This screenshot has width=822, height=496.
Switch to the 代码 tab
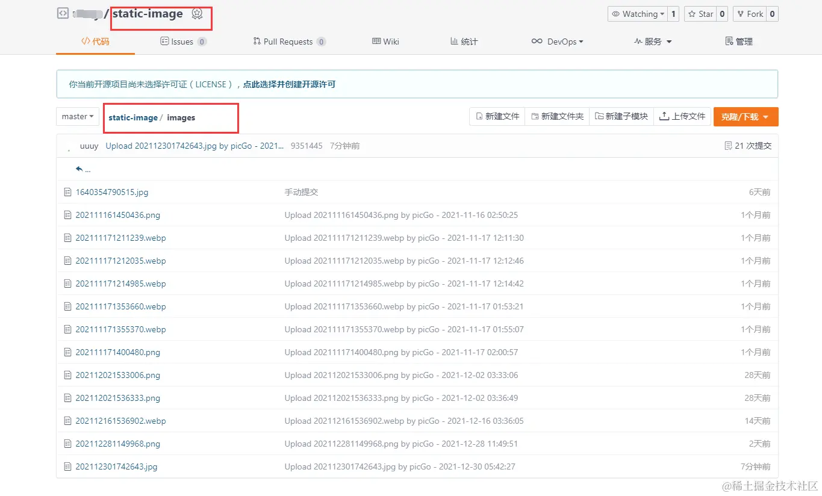point(95,42)
